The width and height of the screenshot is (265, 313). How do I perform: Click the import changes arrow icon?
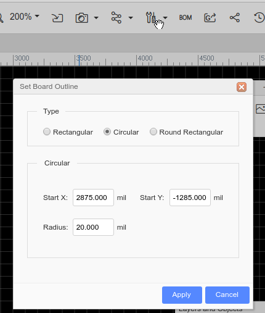click(x=57, y=18)
